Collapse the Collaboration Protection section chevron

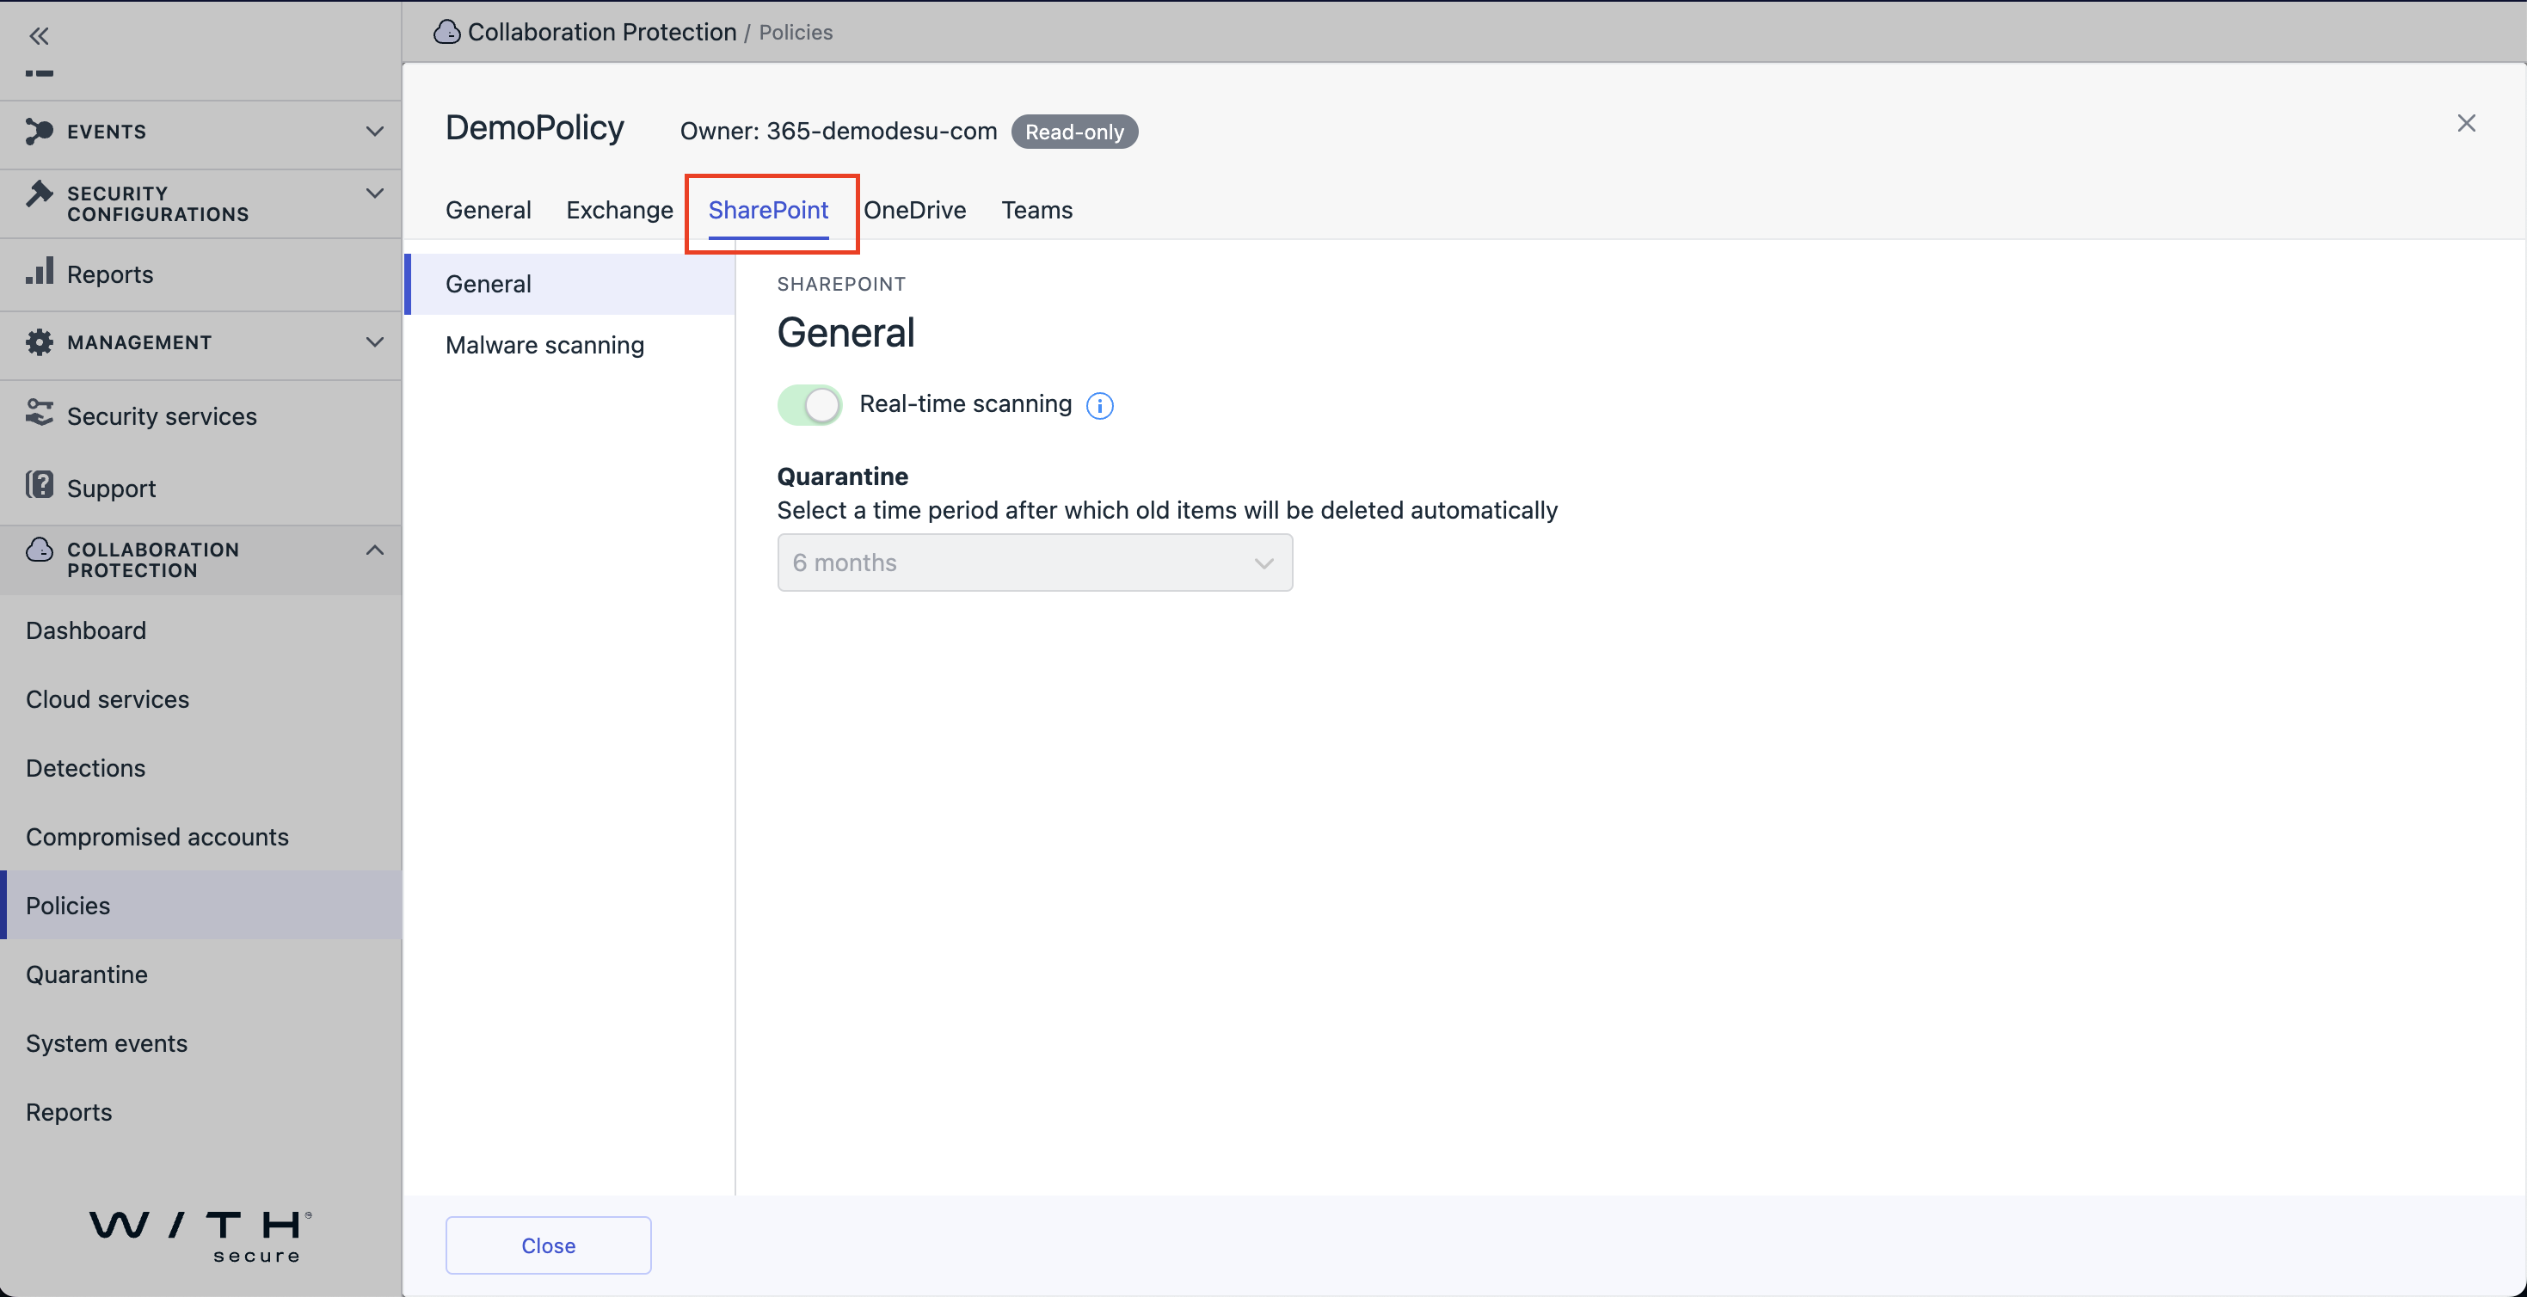375,550
